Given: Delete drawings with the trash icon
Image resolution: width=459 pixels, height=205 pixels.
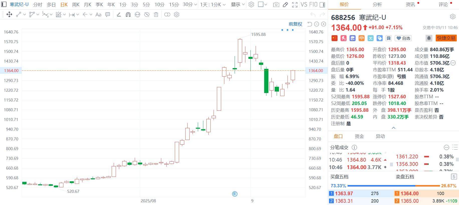Looking at the screenshot, I should (x=156, y=14).
